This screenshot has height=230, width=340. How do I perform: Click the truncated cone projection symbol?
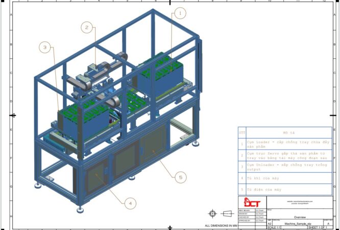pyautogui.click(x=227, y=213)
